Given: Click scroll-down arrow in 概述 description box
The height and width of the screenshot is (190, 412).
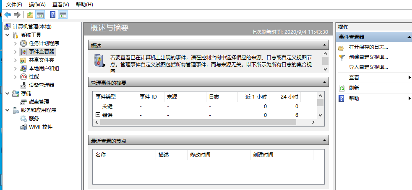Looking at the screenshot, I should [325, 69].
